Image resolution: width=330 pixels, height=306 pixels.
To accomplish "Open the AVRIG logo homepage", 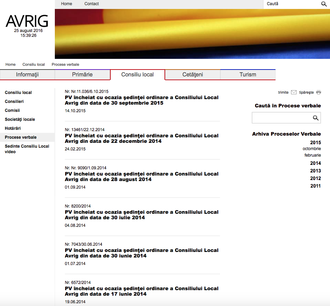I will [x=27, y=21].
